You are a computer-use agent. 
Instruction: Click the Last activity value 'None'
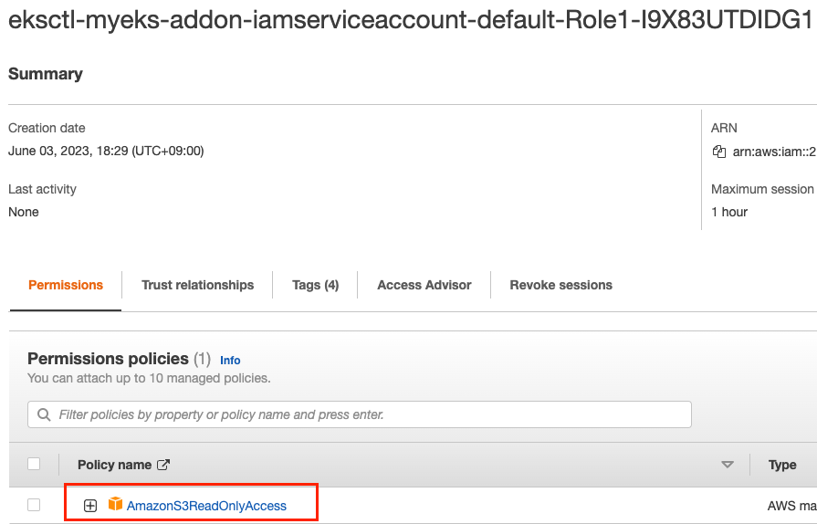(x=24, y=212)
